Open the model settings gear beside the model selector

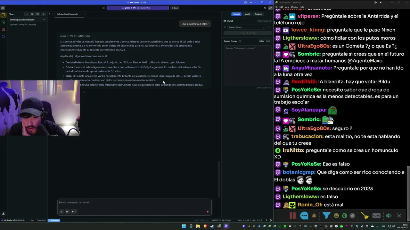coord(103,8)
